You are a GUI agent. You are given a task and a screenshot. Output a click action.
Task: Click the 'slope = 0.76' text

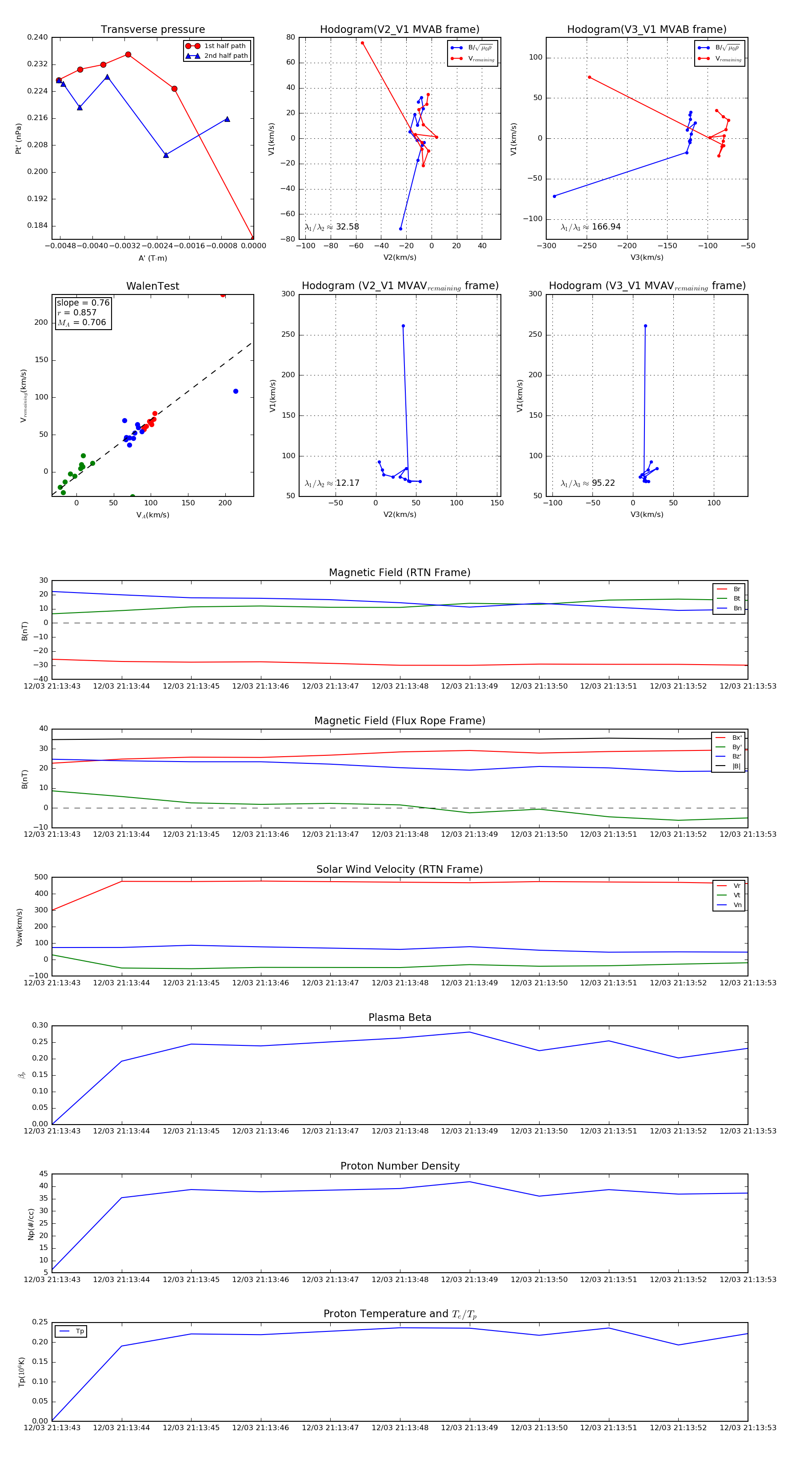pos(83,302)
